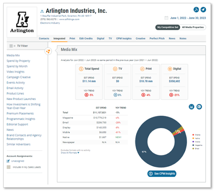Image resolution: width=216 pixels, height=192 pixels.
Task: Select the Integrated tab
Action: coord(59,38)
